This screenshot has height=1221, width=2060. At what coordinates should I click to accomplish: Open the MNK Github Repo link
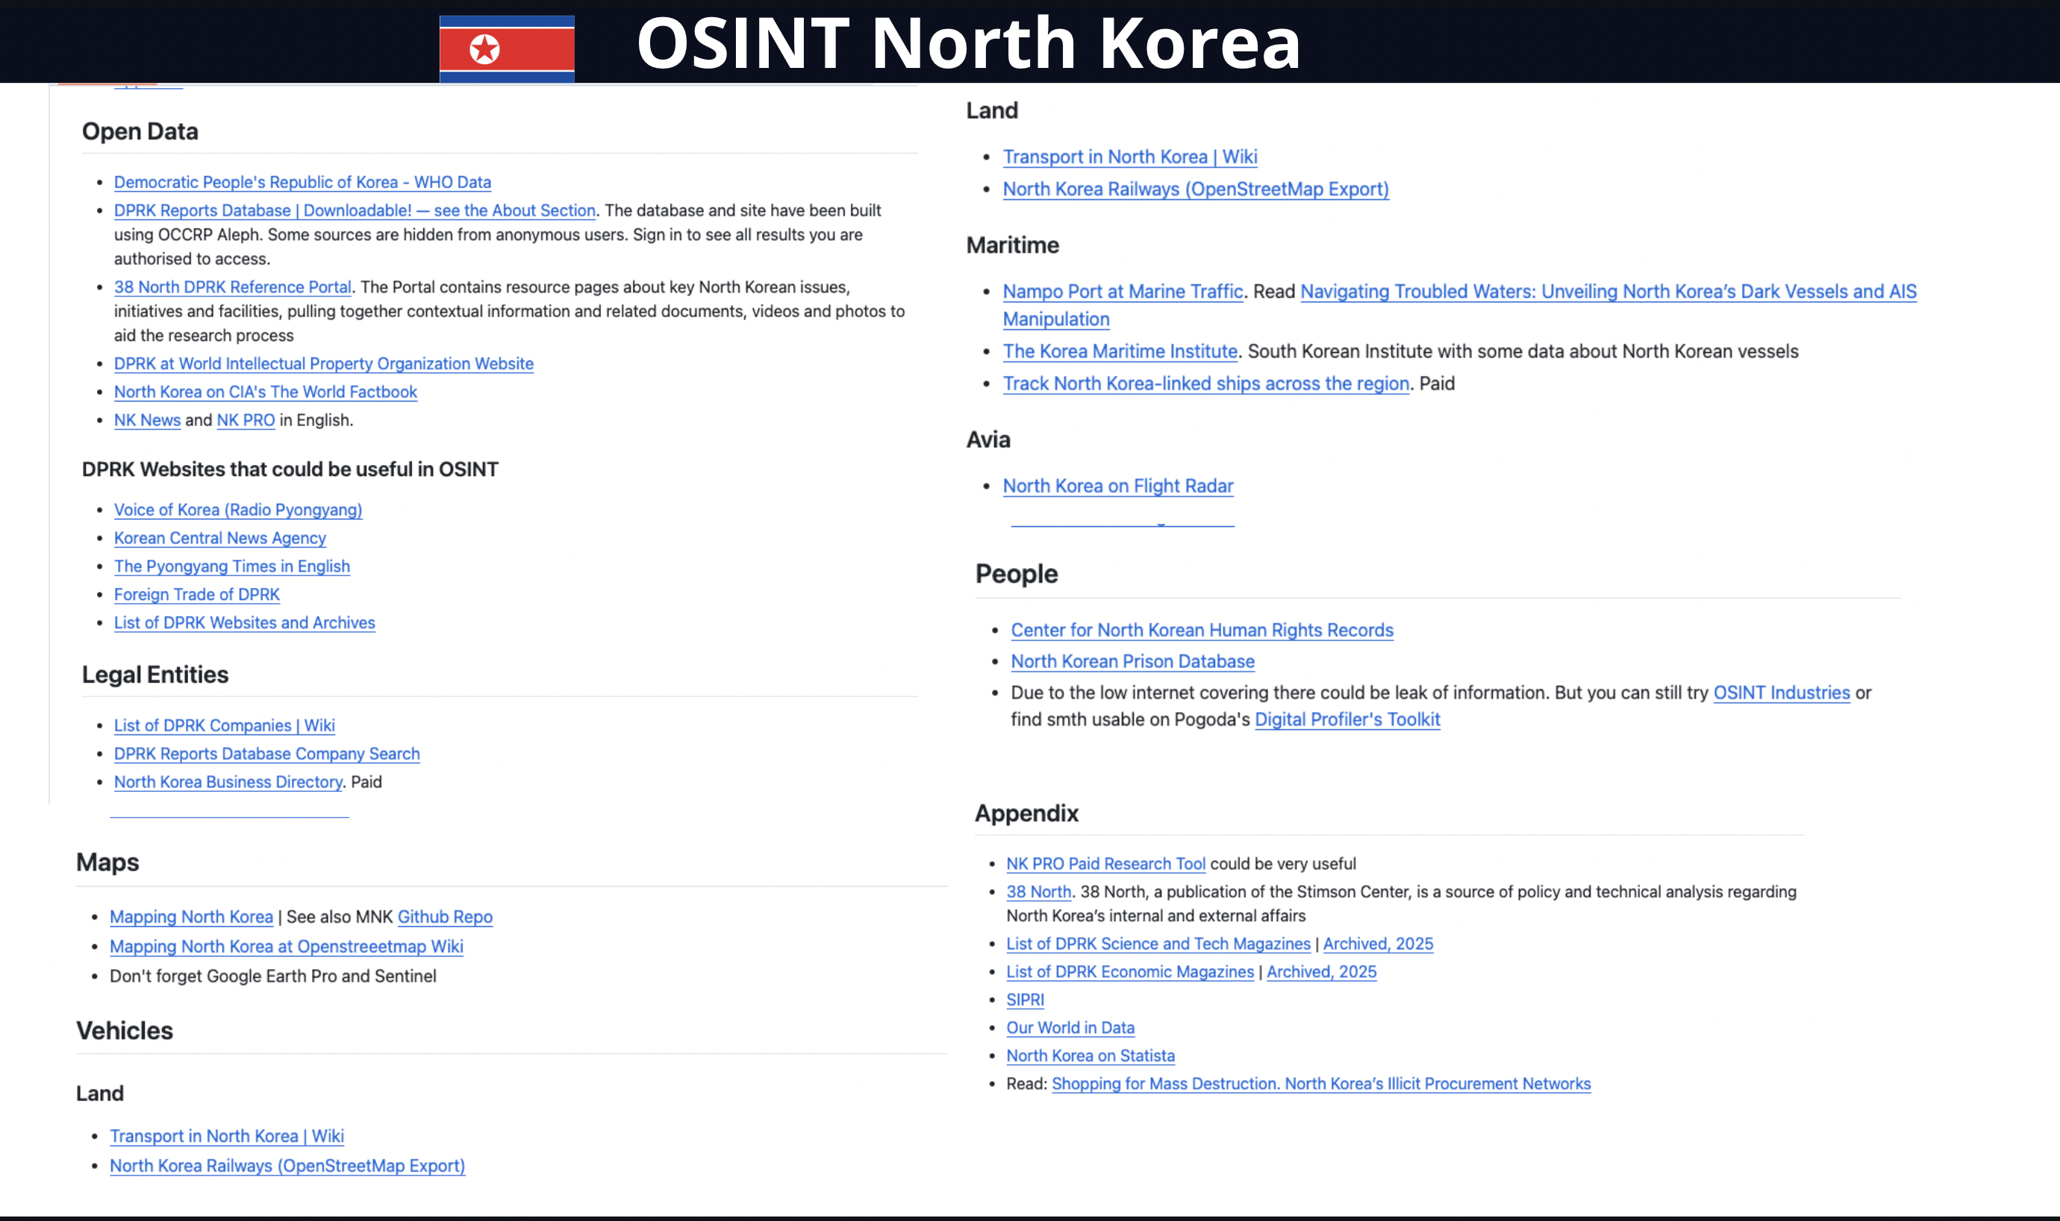(445, 916)
